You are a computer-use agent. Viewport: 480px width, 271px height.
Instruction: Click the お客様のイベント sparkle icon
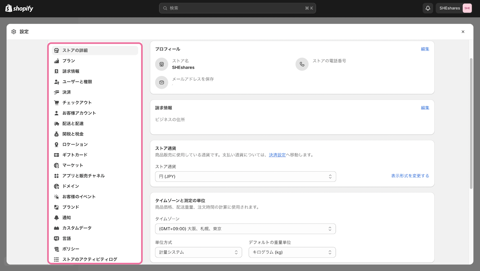[56, 197]
